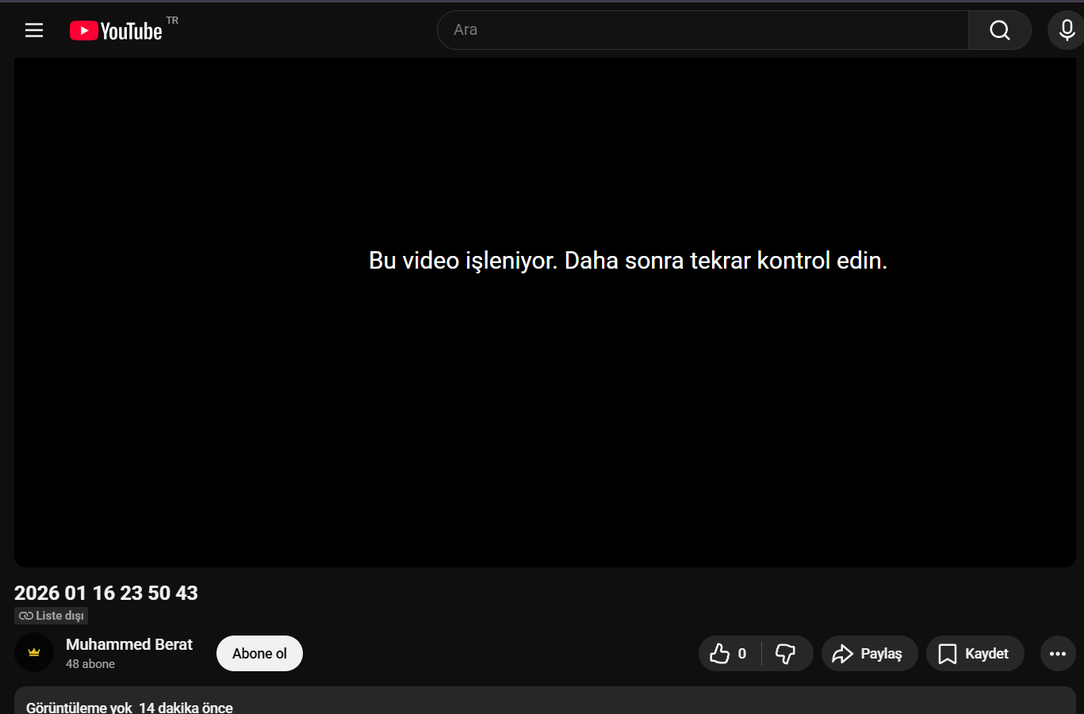Click the video processing message text
The image size is (1084, 714).
pos(628,261)
